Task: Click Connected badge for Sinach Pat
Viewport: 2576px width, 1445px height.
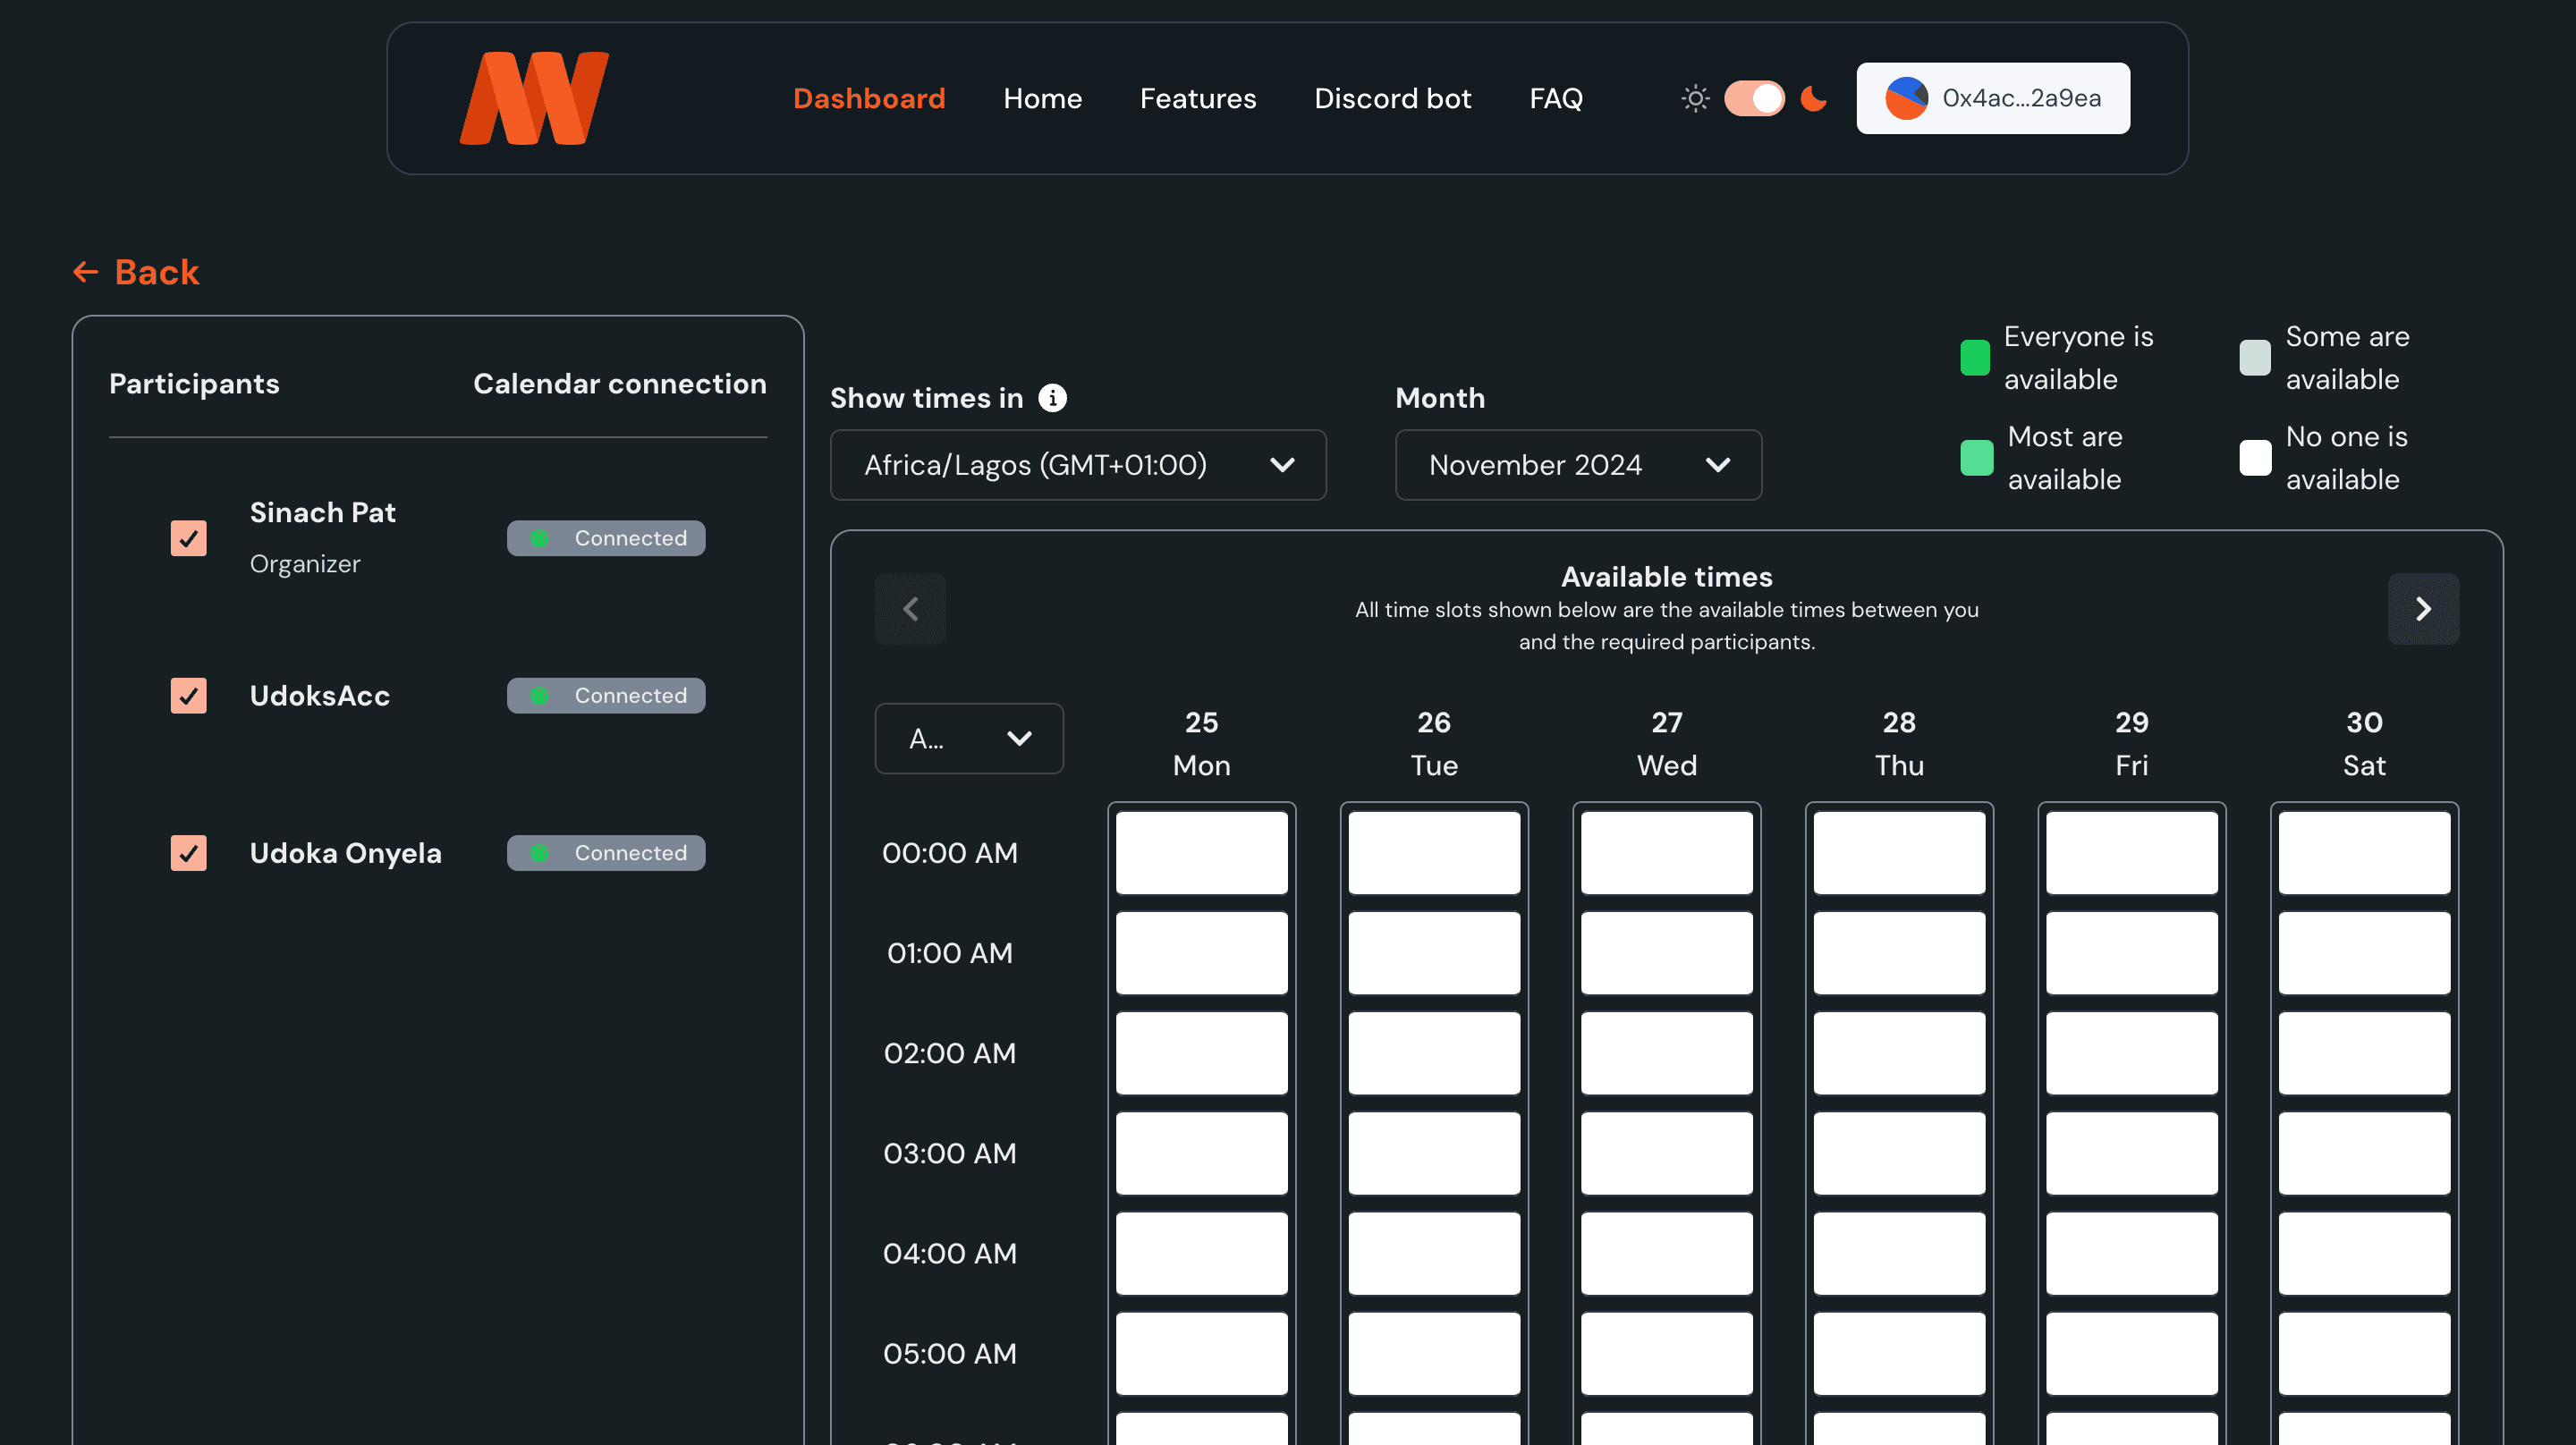Action: tap(606, 538)
